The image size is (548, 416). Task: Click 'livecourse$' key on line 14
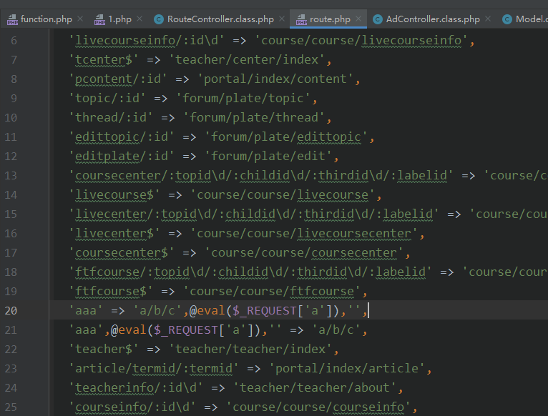click(x=114, y=194)
